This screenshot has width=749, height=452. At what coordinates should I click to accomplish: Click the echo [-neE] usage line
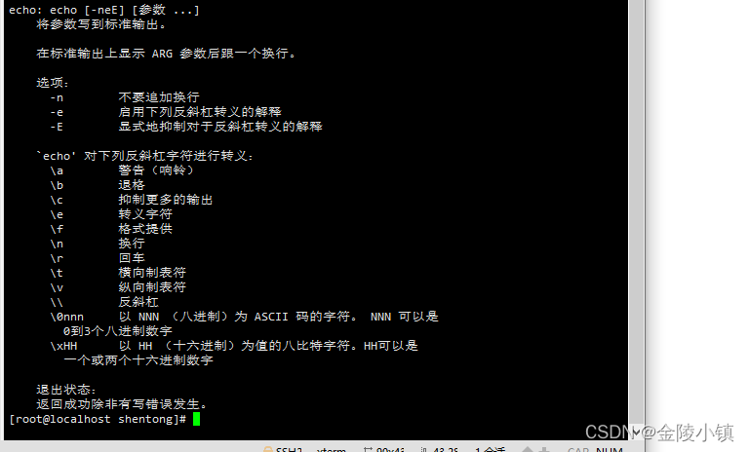[x=104, y=10]
